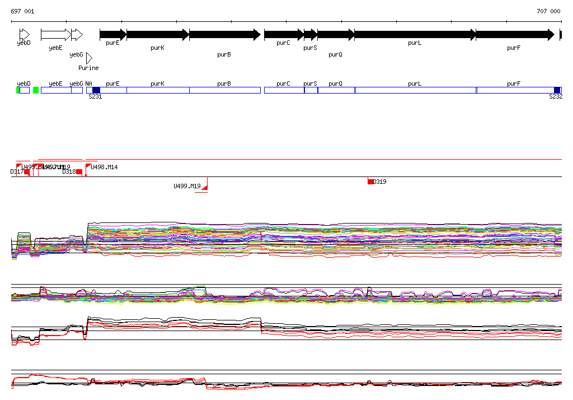The width and height of the screenshot is (573, 400).
Task: Select the purK blue outlined annotation box
Action: point(158,90)
